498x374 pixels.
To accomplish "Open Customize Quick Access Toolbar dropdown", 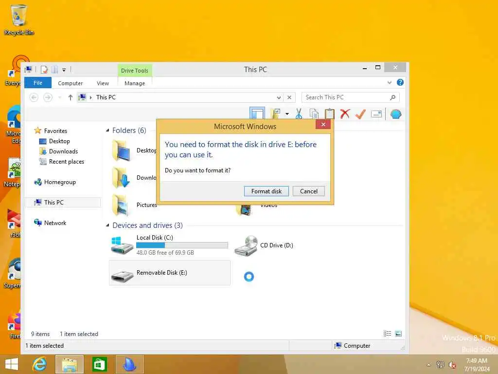I will (64, 70).
